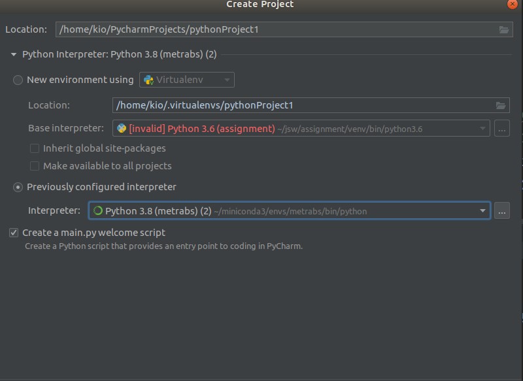
Task: Open the Interpreter dropdown arrow
Action: point(482,210)
